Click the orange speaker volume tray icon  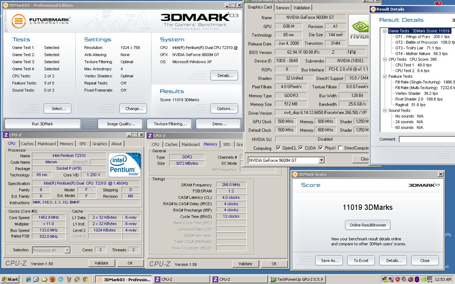tap(411, 279)
